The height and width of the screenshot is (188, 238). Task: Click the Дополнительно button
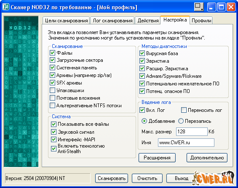[207, 158]
